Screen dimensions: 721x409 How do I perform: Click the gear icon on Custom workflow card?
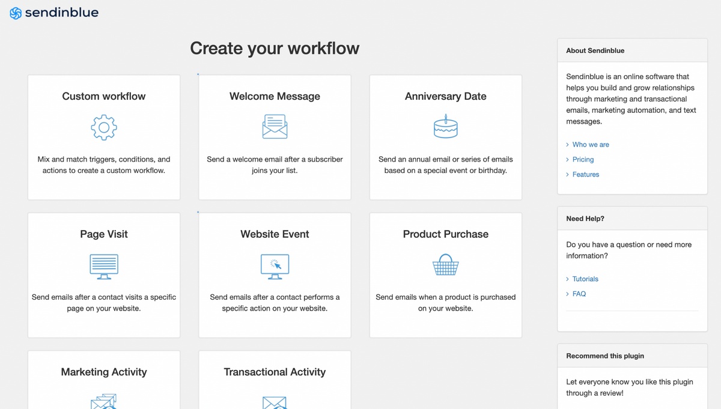(x=103, y=127)
